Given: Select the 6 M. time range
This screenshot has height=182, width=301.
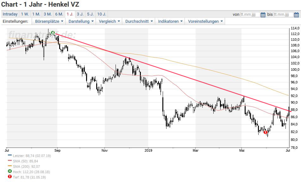Looking at the screenshot, I should pos(59,14).
